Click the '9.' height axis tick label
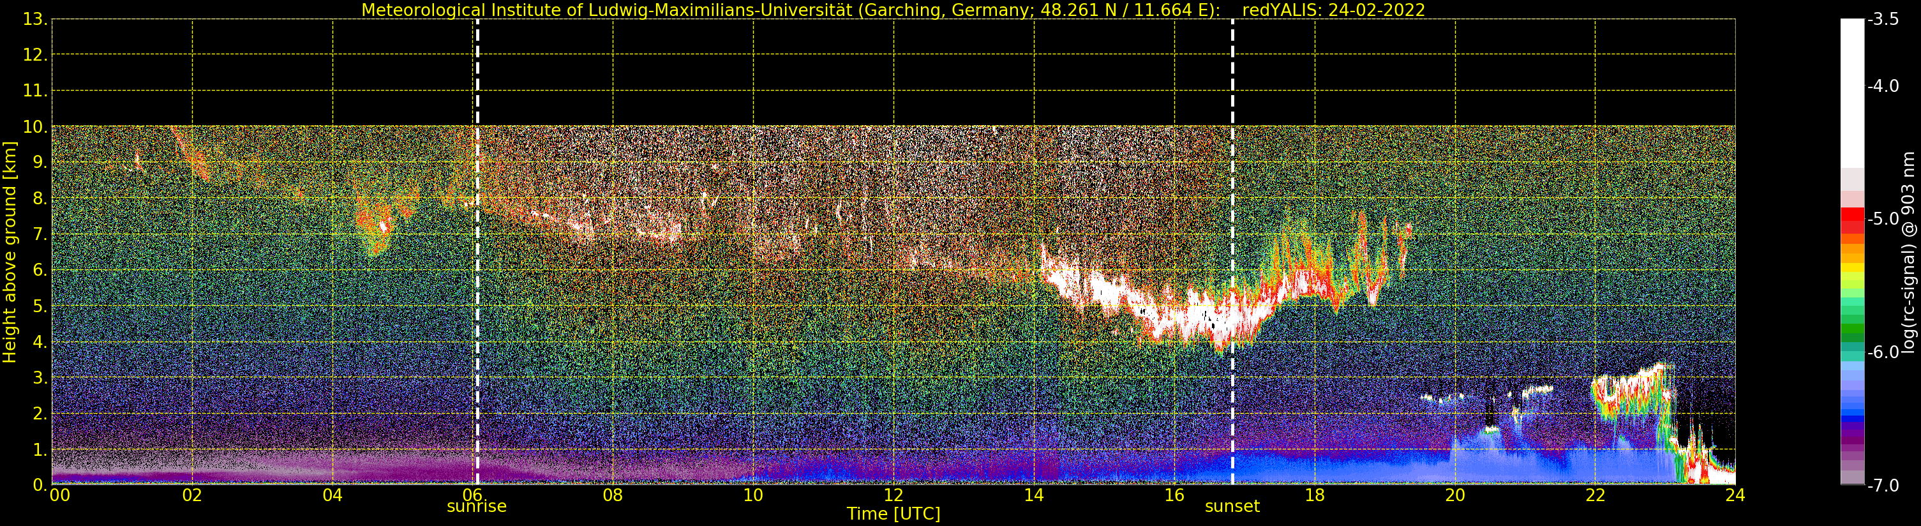The image size is (1921, 526). (x=40, y=163)
